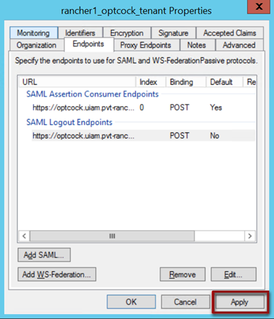Close the Properties dialog with X button
This screenshot has height=319, width=274.
[x=259, y=6]
